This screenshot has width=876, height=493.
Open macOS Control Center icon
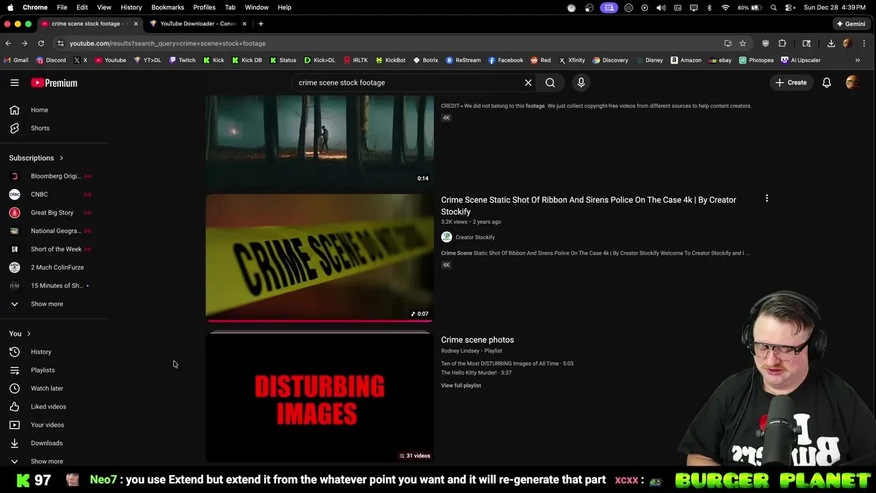point(790,8)
